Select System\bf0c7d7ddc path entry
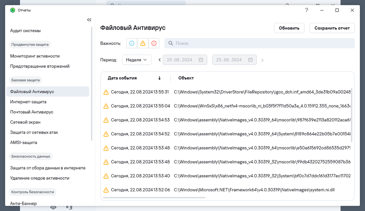The image size is (365, 211). click(x=262, y=176)
